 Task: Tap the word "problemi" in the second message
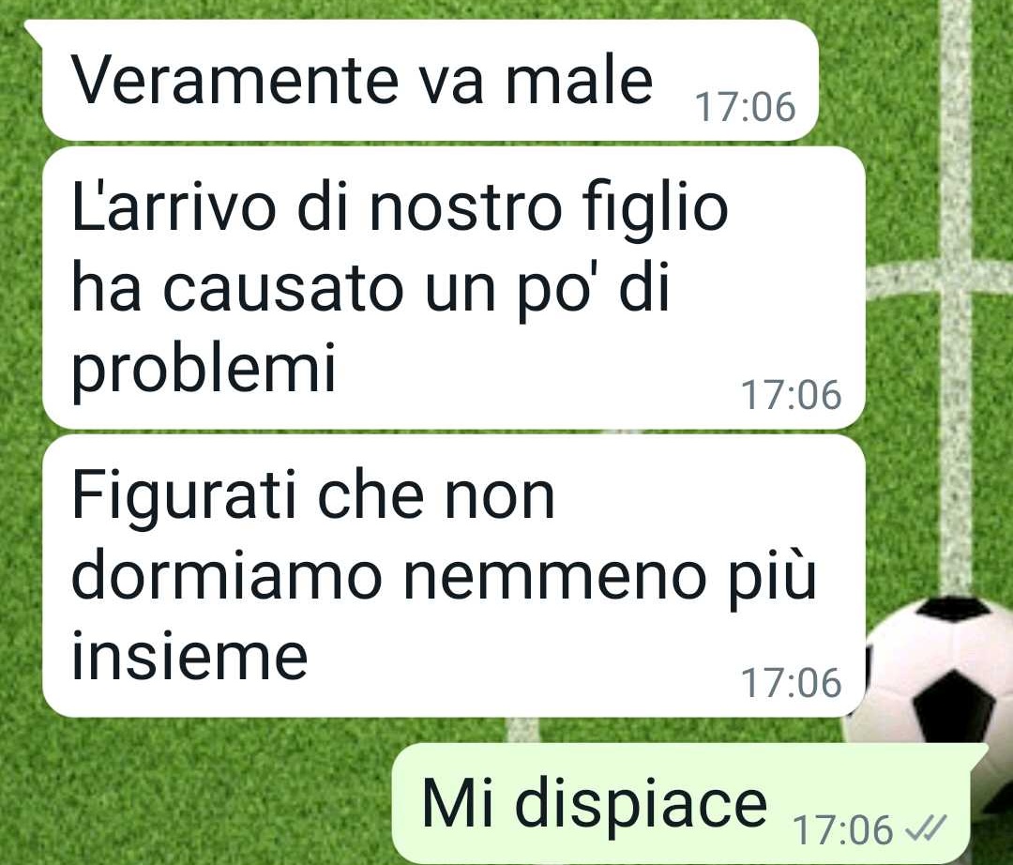coord(204,369)
